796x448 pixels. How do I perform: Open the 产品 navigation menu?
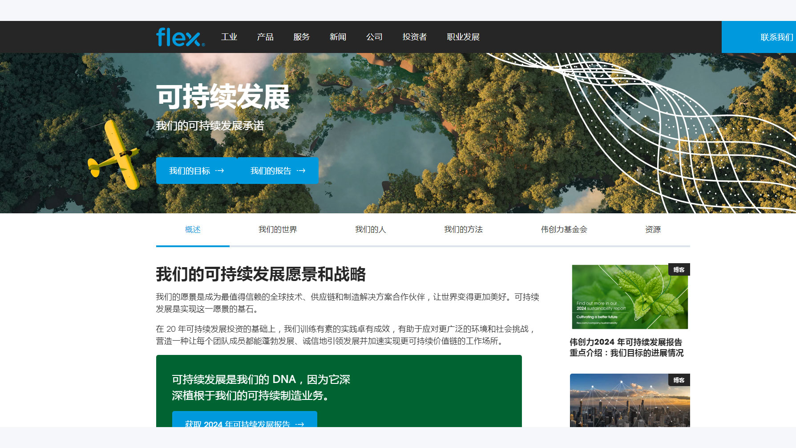click(265, 37)
